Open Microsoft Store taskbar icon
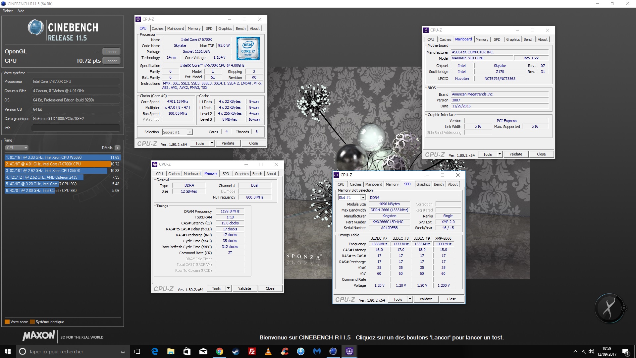Screen dimensions: 636x358 [187, 351]
